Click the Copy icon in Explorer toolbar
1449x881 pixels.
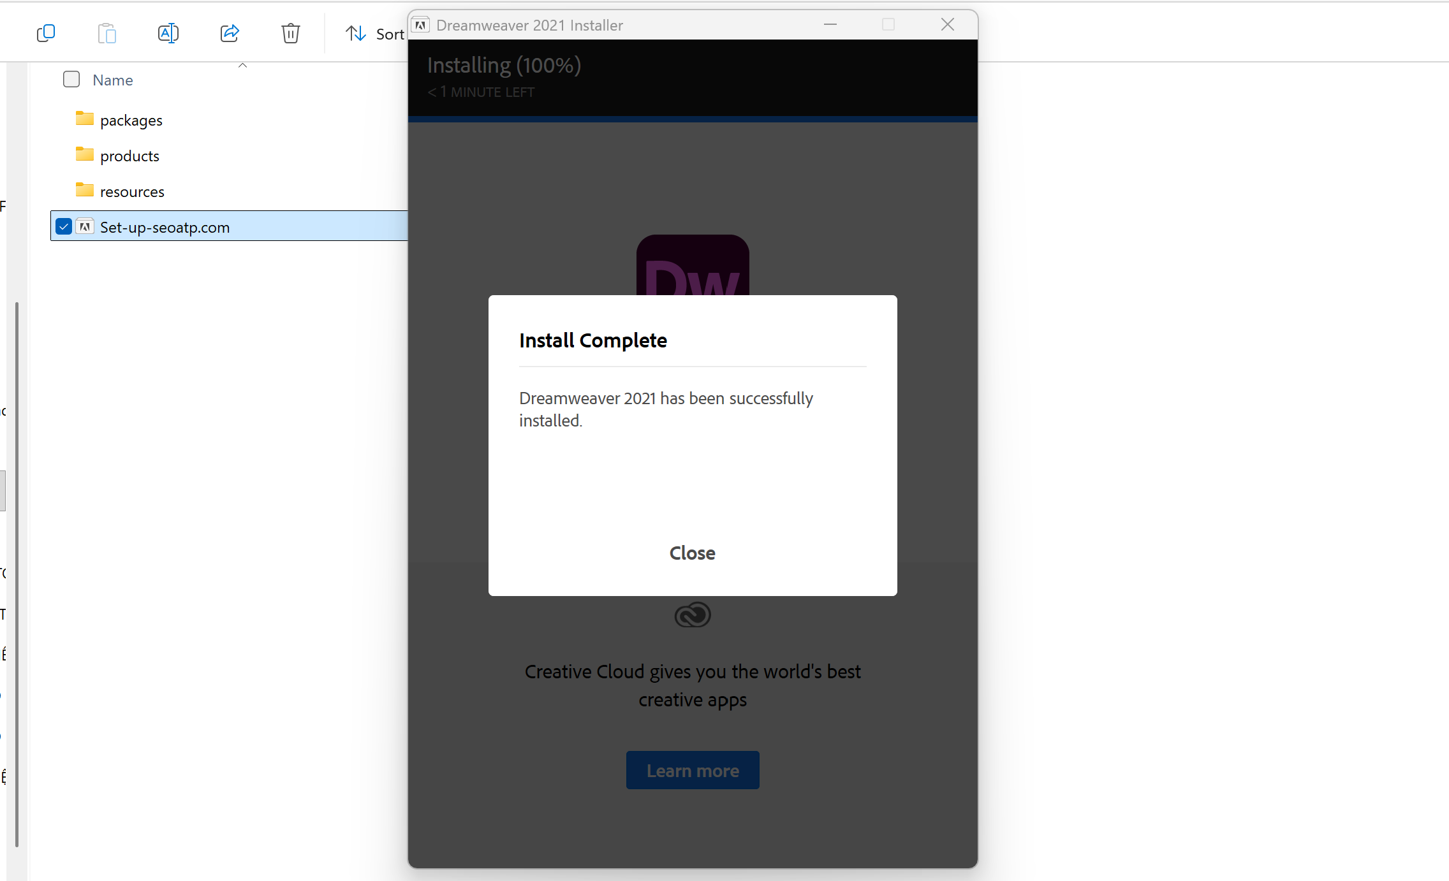(x=46, y=33)
